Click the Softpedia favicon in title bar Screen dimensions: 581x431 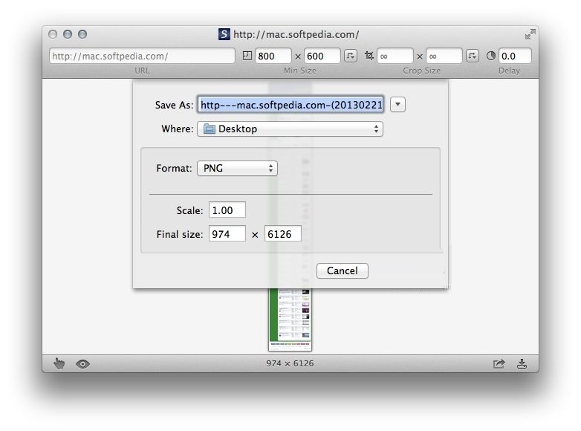click(224, 34)
